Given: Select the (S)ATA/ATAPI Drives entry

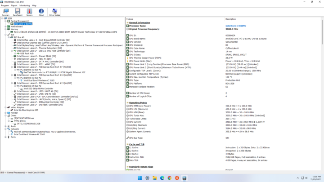Looking at the screenshot, I should coord(24,118).
